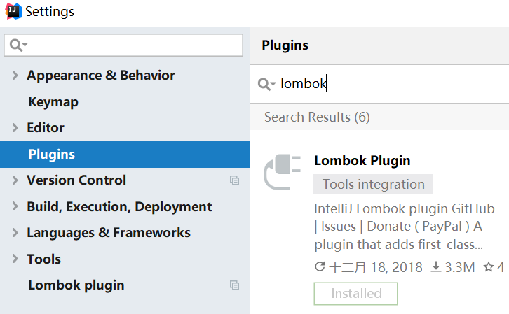
Task: Click the star rating icon
Action: tap(489, 267)
